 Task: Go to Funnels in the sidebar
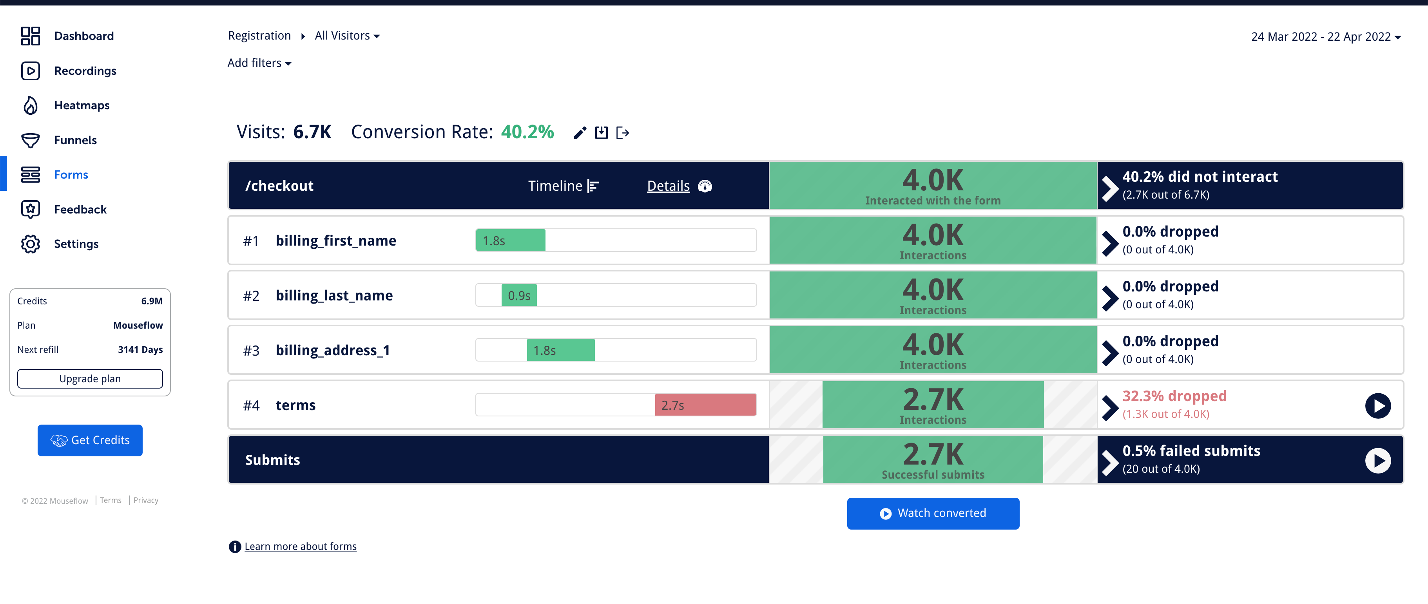pos(75,140)
